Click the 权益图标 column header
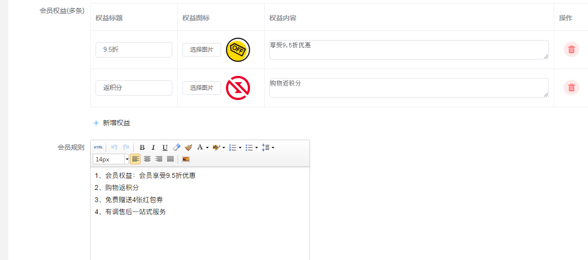The height and width of the screenshot is (260, 588). pyautogui.click(x=196, y=18)
